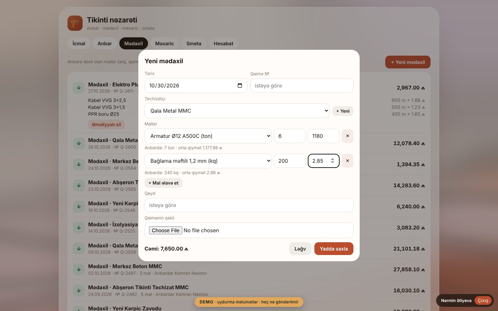
Task: Select the Mədaxil tab
Action: tap(133, 44)
